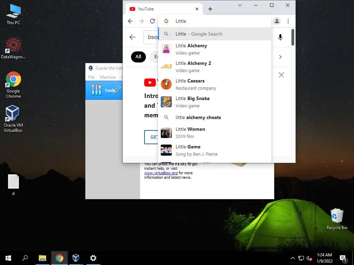Choose Little - Google Search entry
The width and height of the screenshot is (354, 265).
point(215,34)
